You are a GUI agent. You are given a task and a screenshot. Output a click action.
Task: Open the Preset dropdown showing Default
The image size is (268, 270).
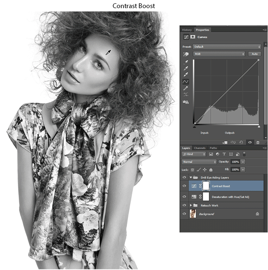point(227,47)
